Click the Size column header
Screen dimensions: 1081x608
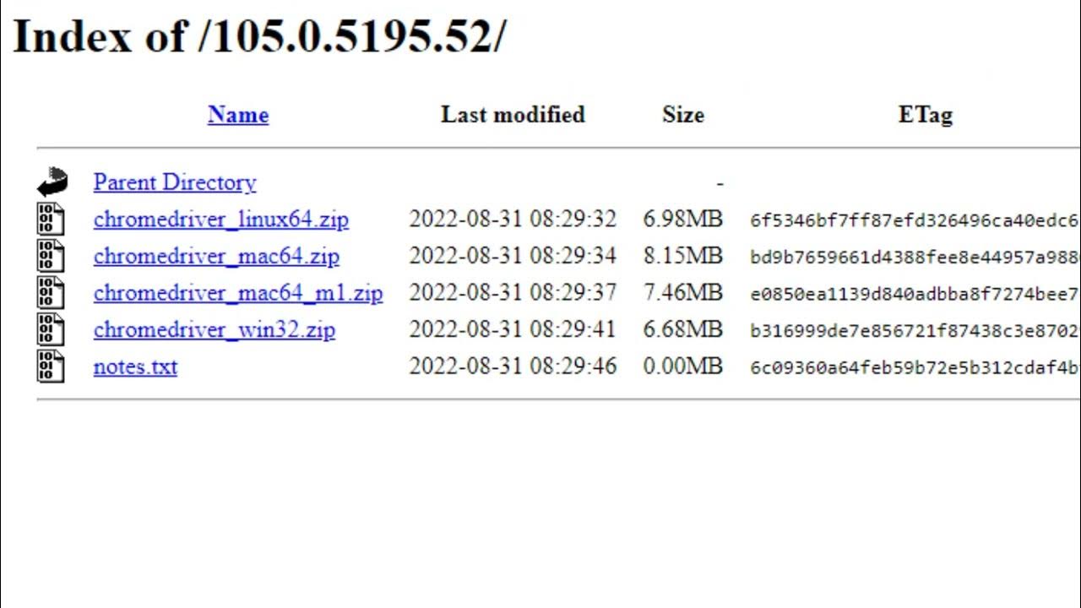tap(683, 115)
